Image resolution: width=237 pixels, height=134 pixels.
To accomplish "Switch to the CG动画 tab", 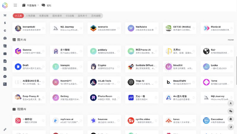I will point(70,16).
